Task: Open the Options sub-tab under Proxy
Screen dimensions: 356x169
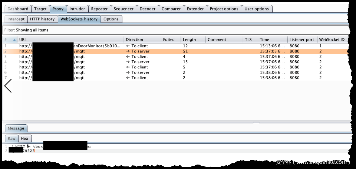Action: coord(111,19)
